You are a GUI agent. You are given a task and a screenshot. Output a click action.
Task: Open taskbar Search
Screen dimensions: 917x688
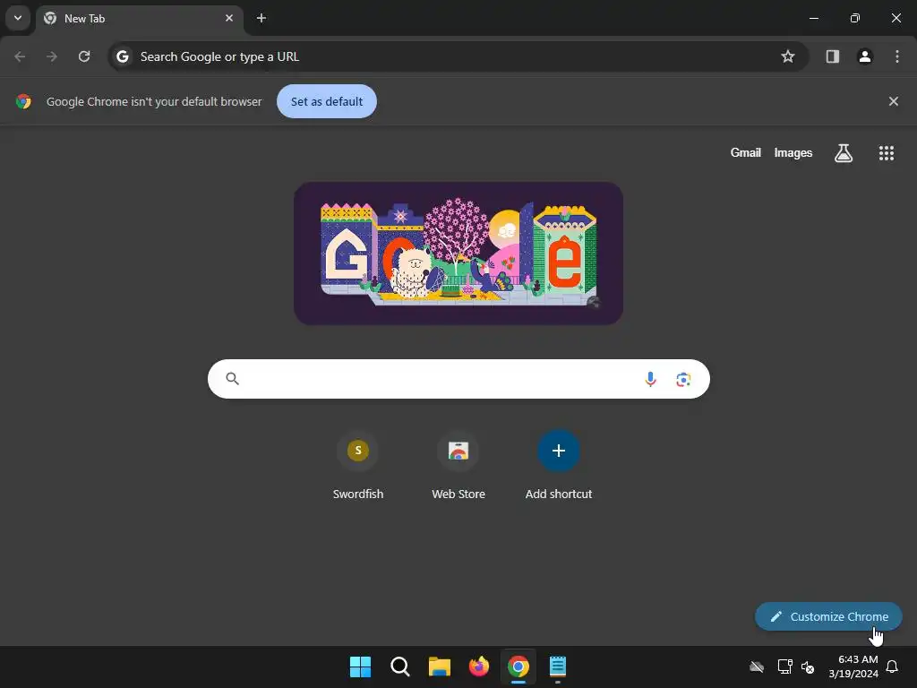click(400, 666)
